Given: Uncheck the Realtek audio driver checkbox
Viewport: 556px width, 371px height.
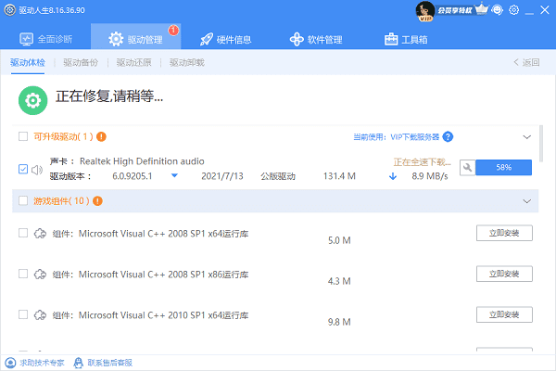Looking at the screenshot, I should pos(23,169).
